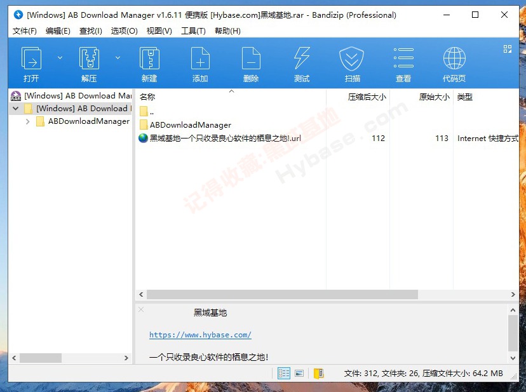This screenshot has width=526, height=392.
Task: Open the https://www.hybase.com/ link
Action: pyautogui.click(x=200, y=335)
